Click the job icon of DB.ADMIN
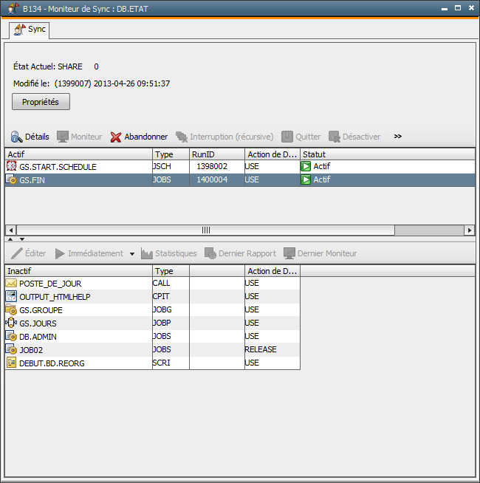The height and width of the screenshot is (483, 480). [x=11, y=336]
